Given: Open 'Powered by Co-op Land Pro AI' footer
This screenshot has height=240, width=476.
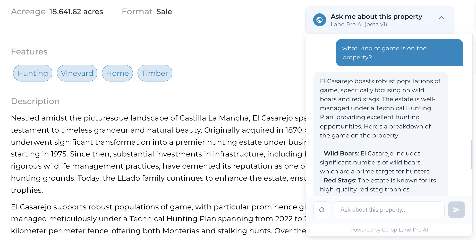Looking at the screenshot, I should click(389, 230).
